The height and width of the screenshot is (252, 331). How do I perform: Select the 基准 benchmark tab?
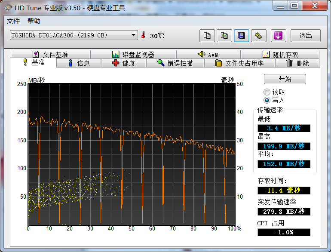(x=34, y=62)
